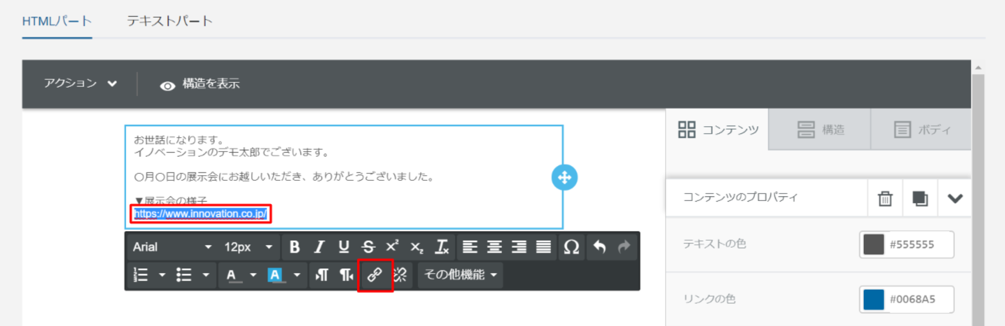Duplicate content with the copy icon
This screenshot has height=326, width=1005.
click(x=920, y=198)
